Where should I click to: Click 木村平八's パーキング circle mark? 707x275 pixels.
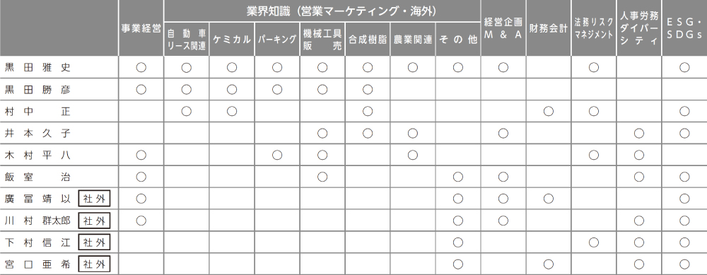[277, 155]
